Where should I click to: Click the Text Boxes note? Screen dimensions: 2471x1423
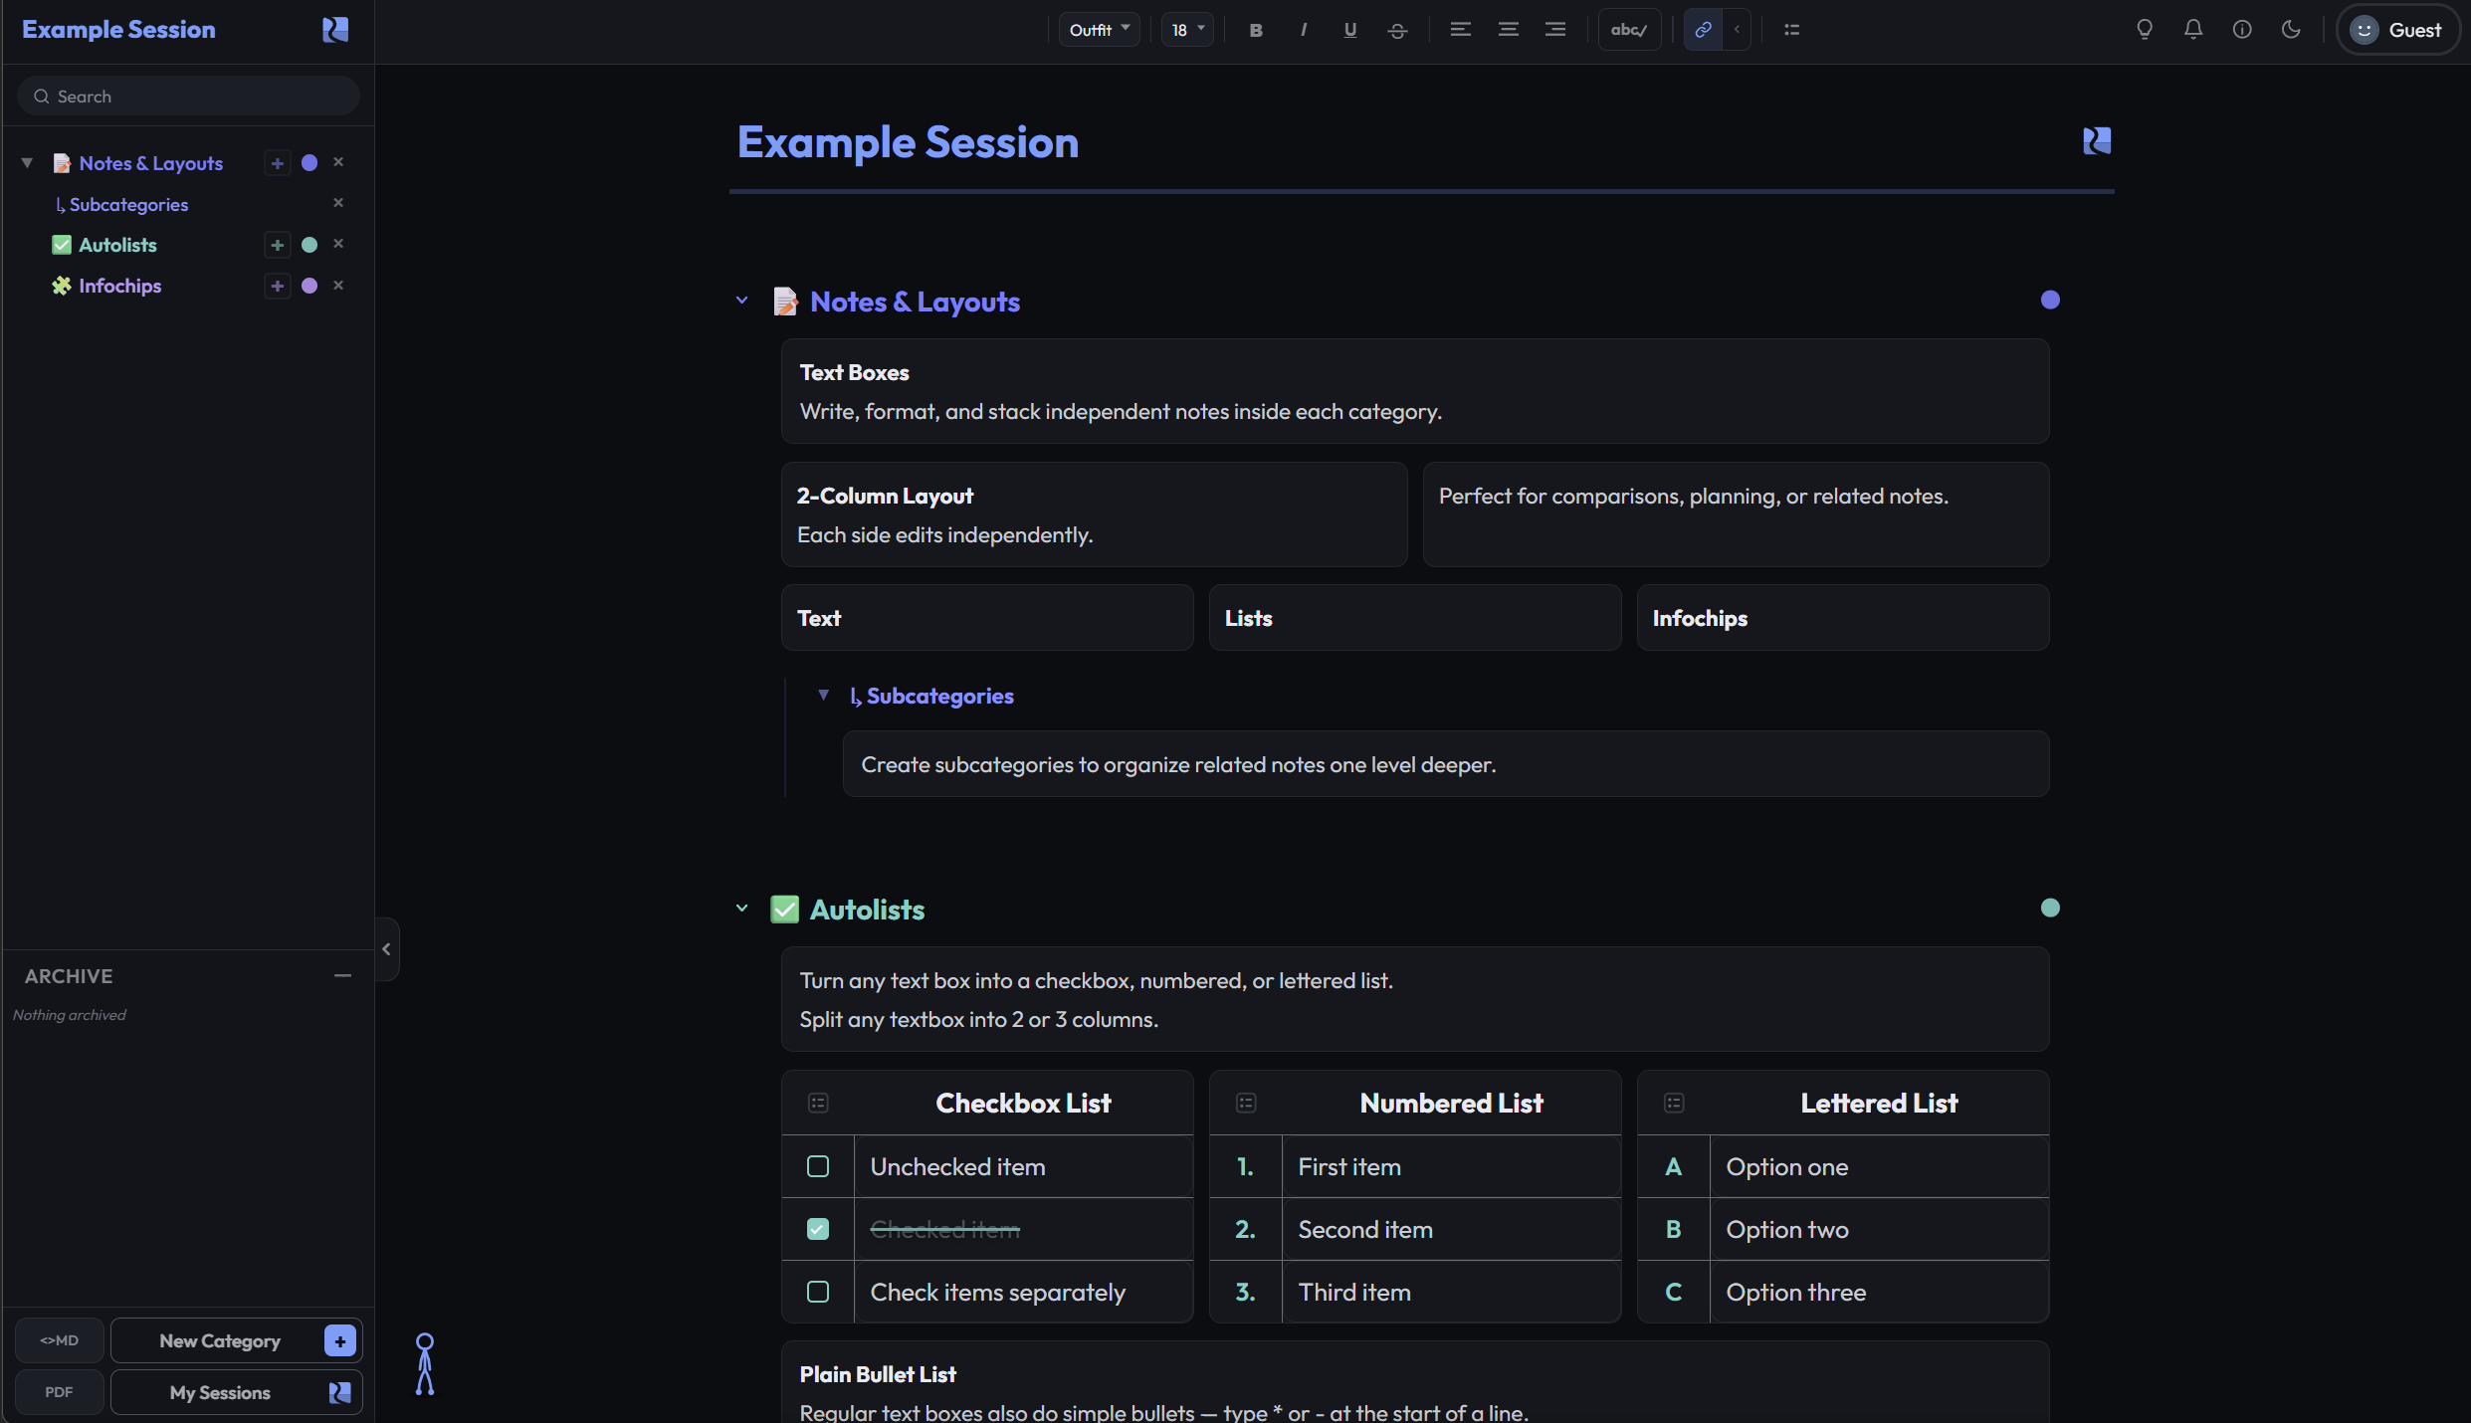pyautogui.click(x=1415, y=391)
